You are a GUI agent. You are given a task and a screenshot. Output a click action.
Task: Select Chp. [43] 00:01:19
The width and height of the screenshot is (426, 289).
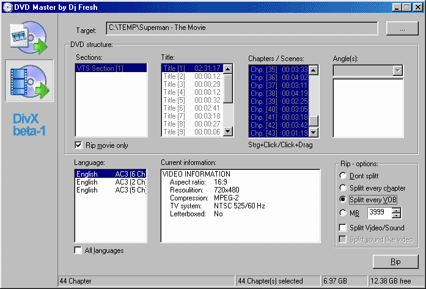click(279, 133)
